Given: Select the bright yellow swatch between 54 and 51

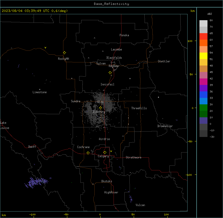Looking at the screenshot, I should pyautogui.click(x=203, y=56).
